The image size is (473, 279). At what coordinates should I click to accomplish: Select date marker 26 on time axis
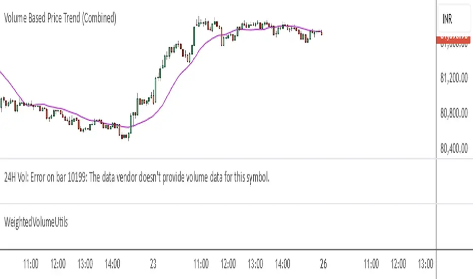point(323,264)
